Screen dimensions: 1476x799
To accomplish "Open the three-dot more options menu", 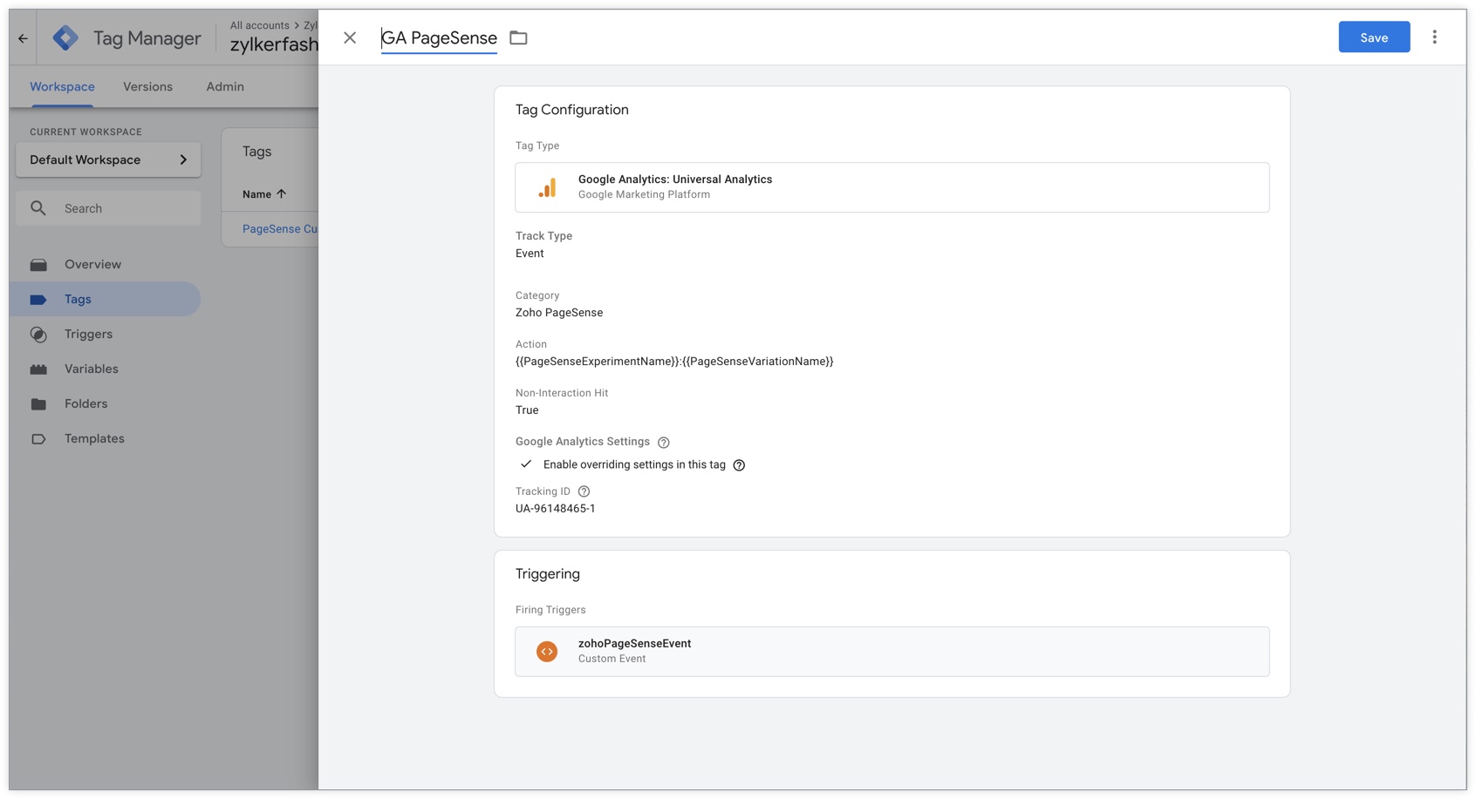I will coord(1434,37).
